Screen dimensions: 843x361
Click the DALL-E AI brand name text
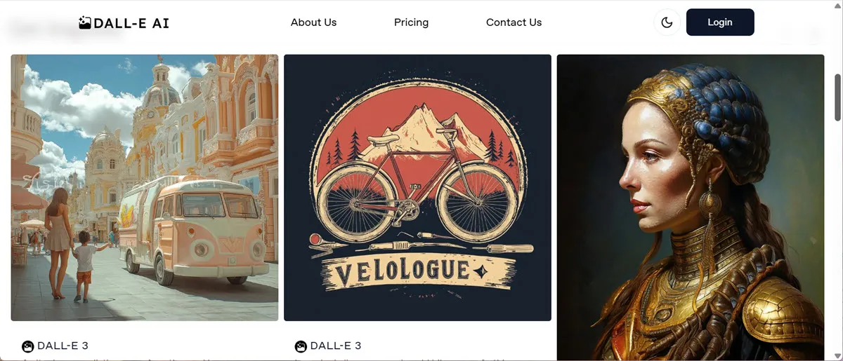[131, 22]
